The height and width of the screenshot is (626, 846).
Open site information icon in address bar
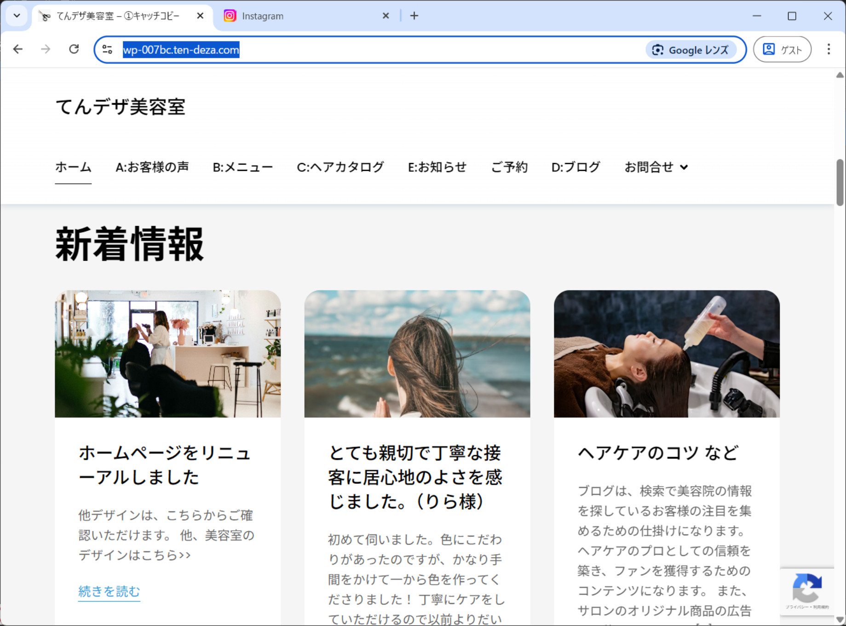(108, 50)
